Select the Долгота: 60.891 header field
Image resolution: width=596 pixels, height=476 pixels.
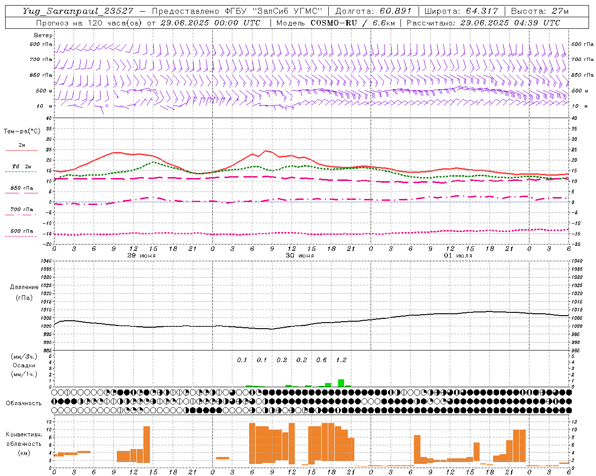(373, 11)
